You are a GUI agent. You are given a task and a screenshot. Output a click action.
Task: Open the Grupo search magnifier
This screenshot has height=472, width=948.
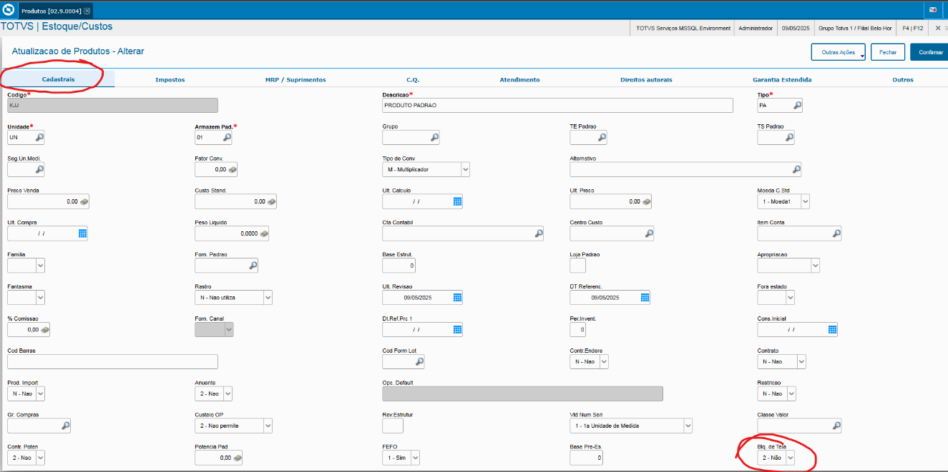pos(434,138)
